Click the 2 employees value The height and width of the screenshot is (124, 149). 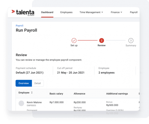[x=106, y=73]
